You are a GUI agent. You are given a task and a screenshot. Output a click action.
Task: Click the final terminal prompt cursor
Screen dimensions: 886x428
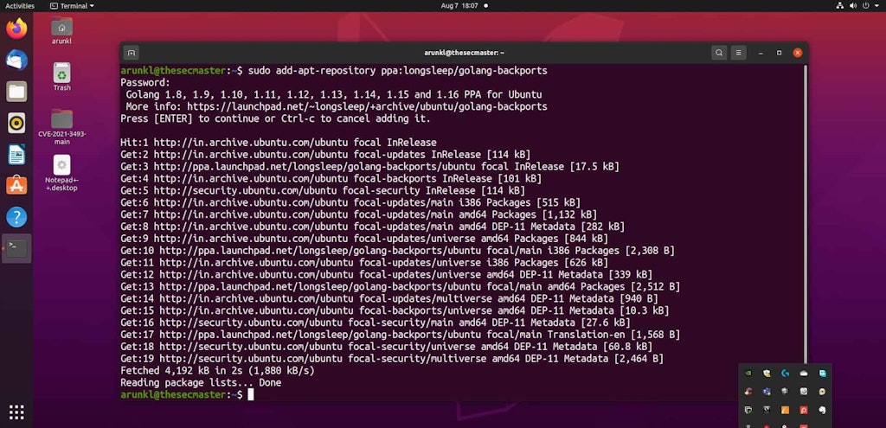click(x=250, y=394)
